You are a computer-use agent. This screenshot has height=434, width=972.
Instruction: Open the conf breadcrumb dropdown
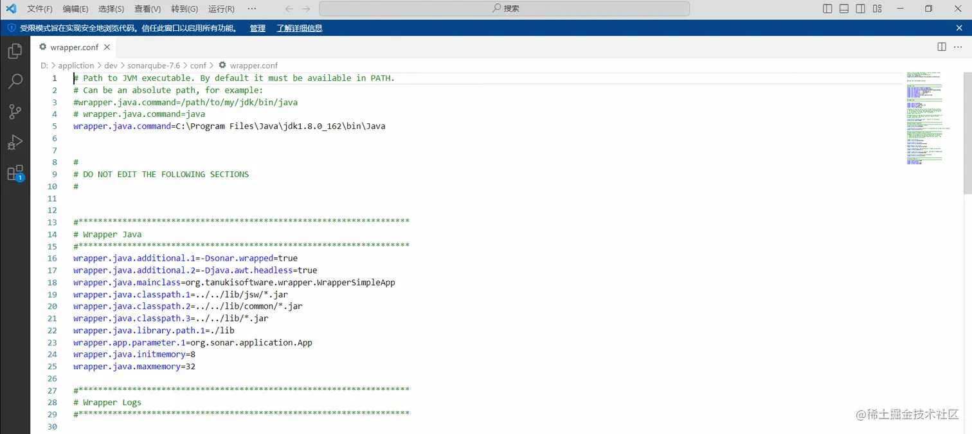point(198,65)
